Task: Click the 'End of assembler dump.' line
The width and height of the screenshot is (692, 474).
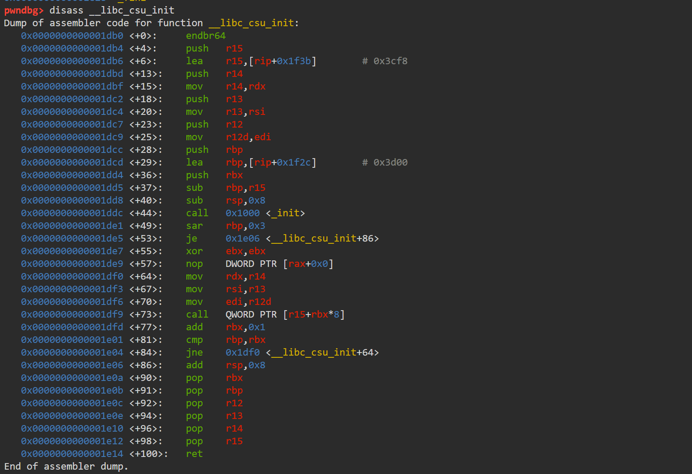Action: pos(66,466)
